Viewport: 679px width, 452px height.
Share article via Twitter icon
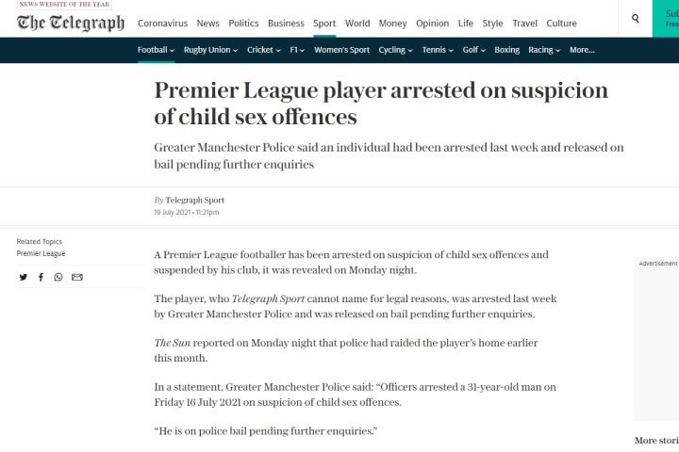(x=24, y=277)
